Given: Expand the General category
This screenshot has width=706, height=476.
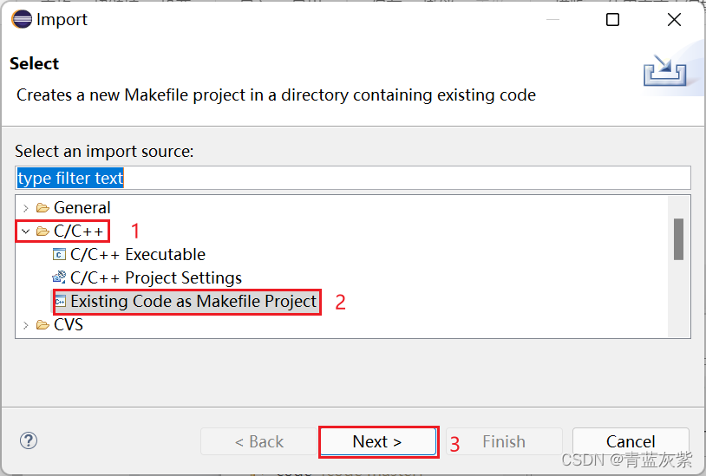Looking at the screenshot, I should point(26,208).
